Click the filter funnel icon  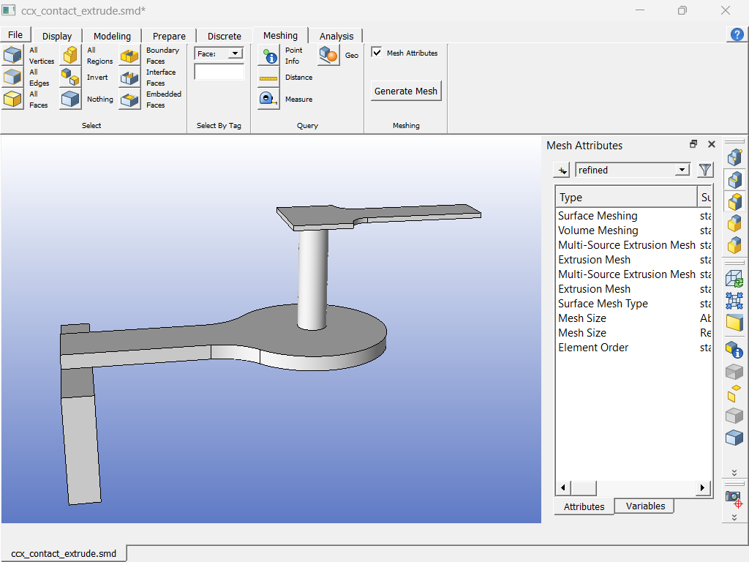(705, 170)
